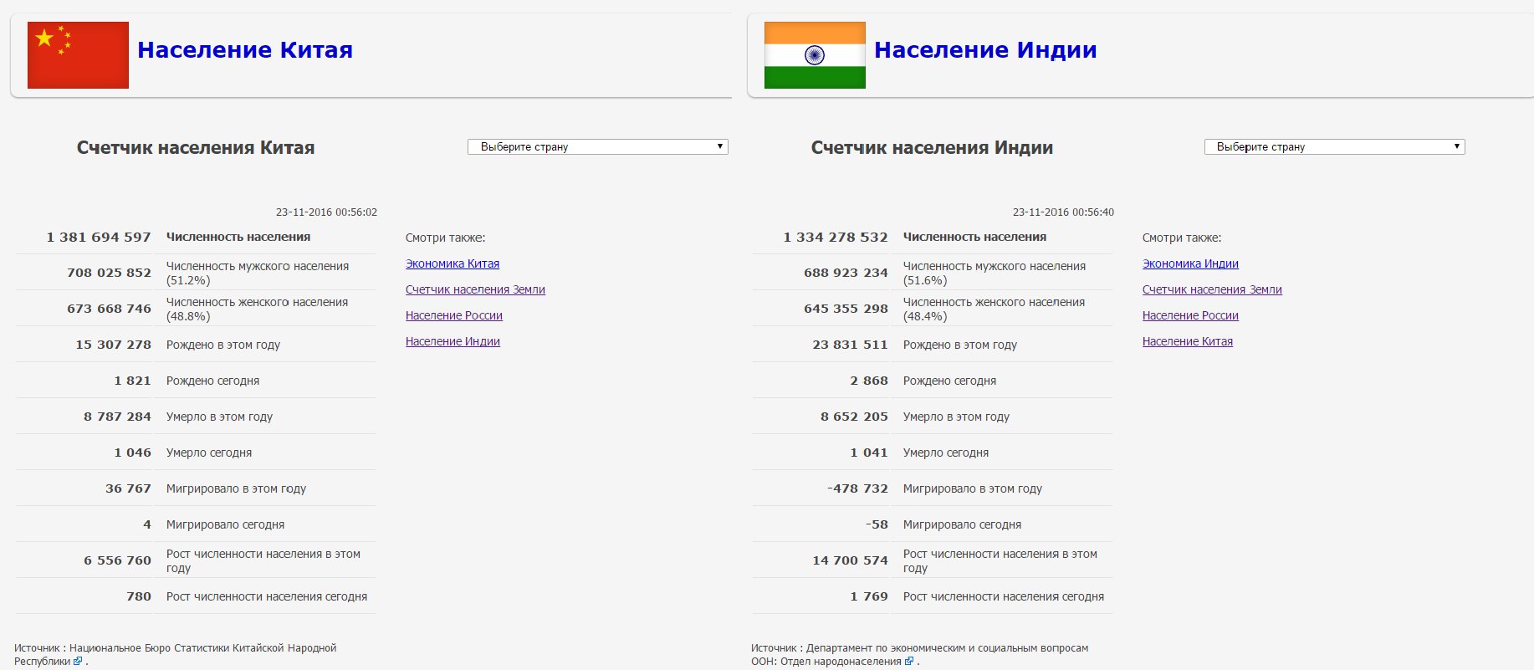Open Население Индии link
The image size is (1534, 670).
(453, 341)
